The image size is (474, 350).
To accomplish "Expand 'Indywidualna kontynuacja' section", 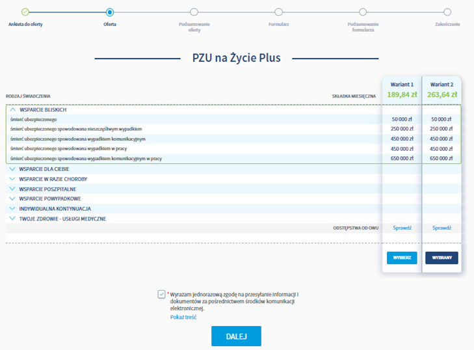I will (12, 208).
